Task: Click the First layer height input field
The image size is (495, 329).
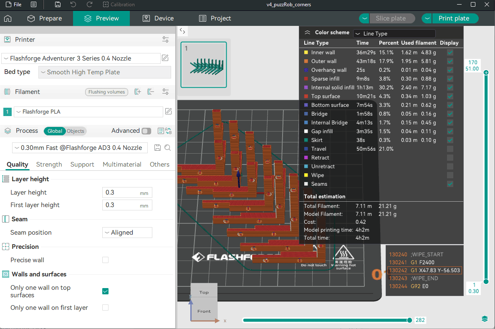Action: coord(127,205)
